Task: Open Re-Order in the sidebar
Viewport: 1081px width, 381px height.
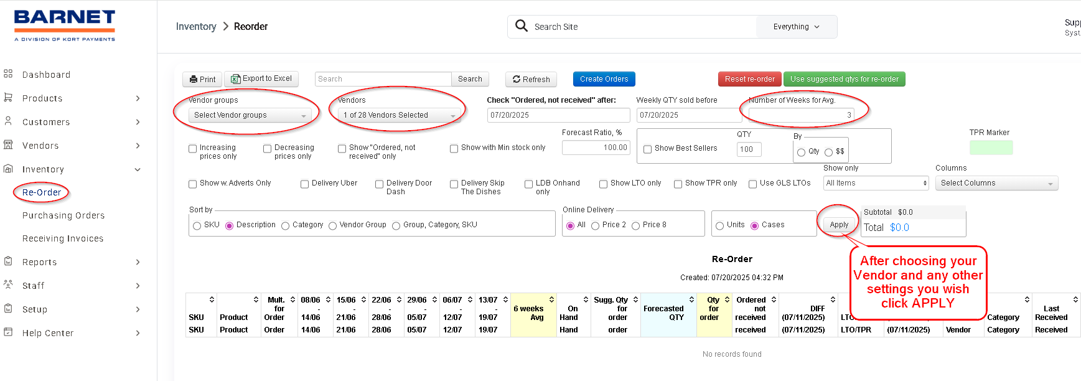Action: pos(42,192)
